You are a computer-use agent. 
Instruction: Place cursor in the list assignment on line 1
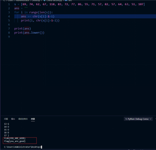[80, 4]
